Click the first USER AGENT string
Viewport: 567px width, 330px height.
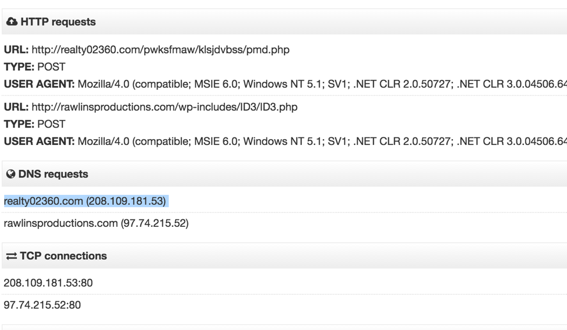[322, 84]
